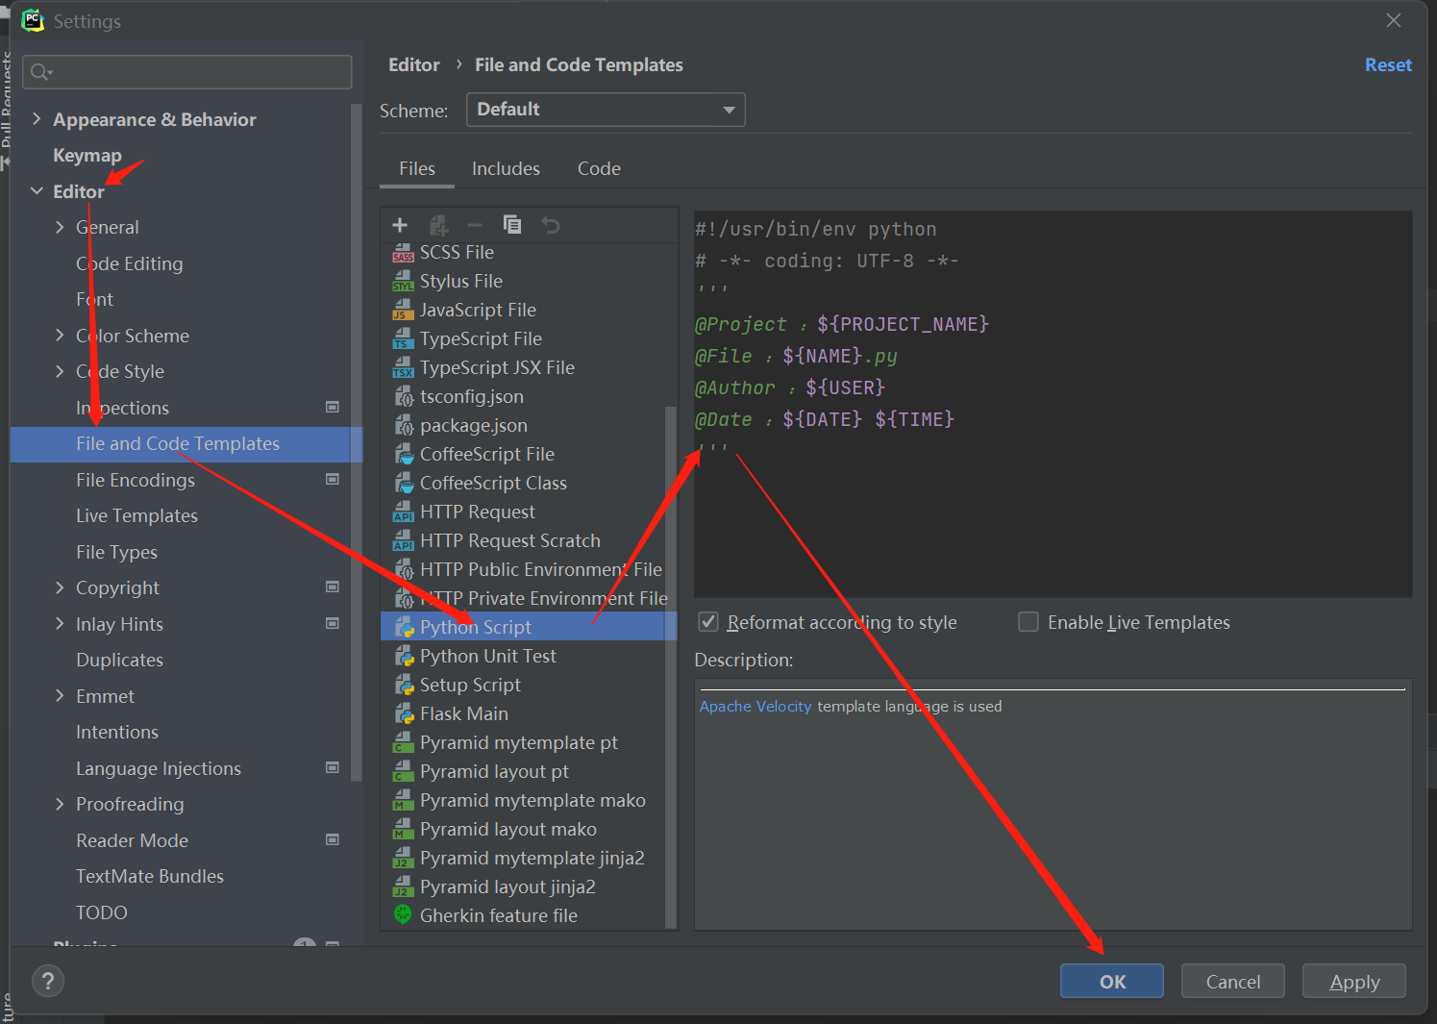This screenshot has width=1437, height=1024.
Task: Click the Setup Script icon
Action: (x=404, y=686)
